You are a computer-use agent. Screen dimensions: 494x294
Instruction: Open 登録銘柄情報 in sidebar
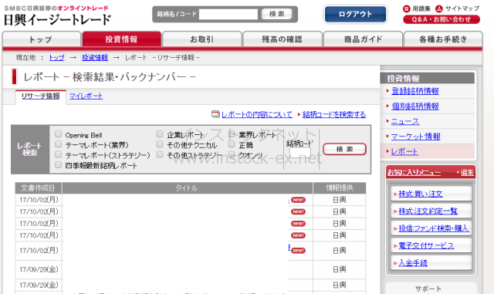415,91
